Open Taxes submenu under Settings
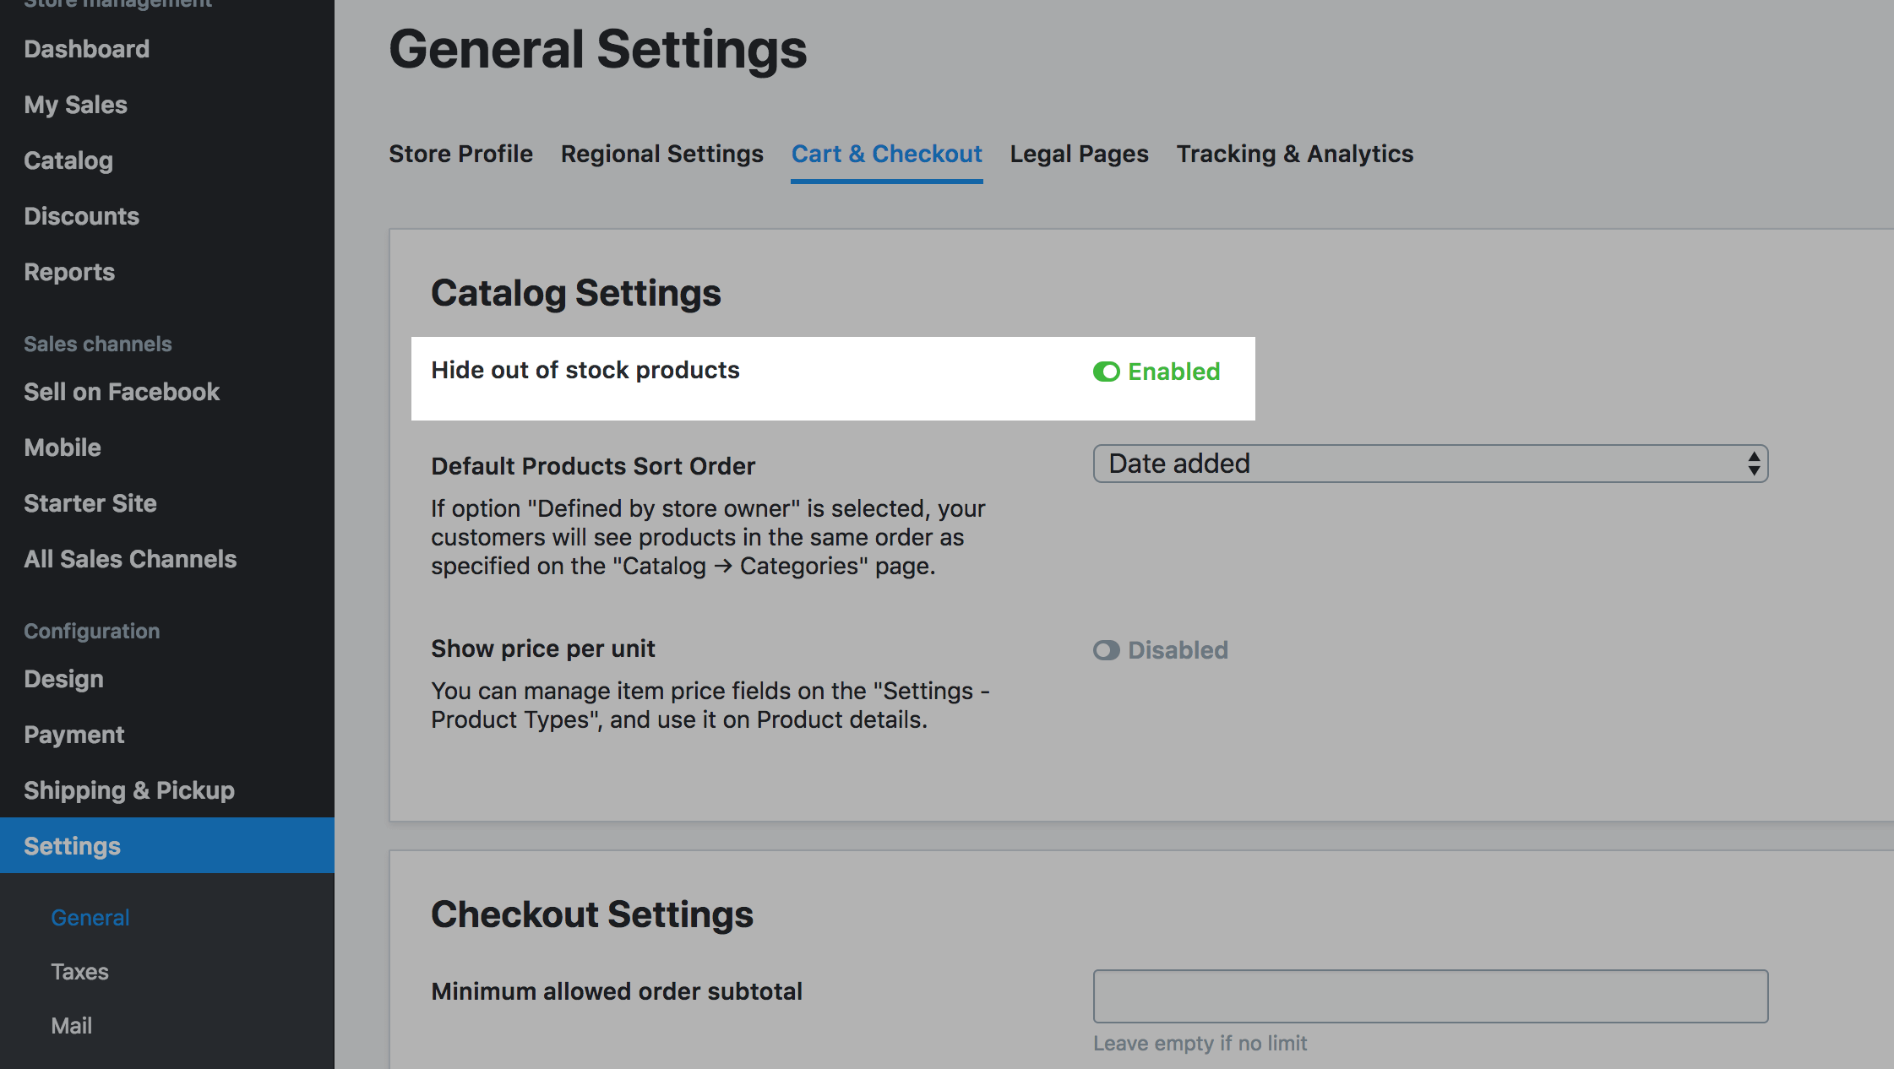 [x=79, y=972]
